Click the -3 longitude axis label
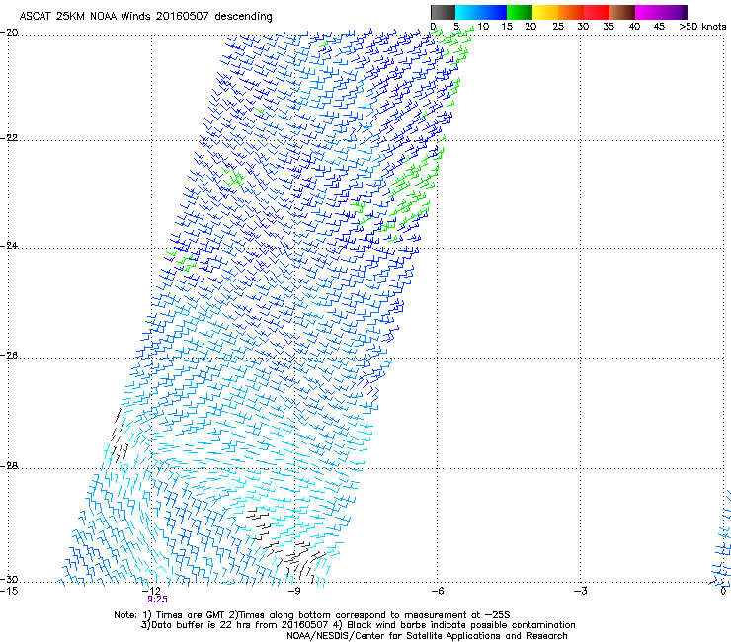This screenshot has width=731, height=642. 580,591
